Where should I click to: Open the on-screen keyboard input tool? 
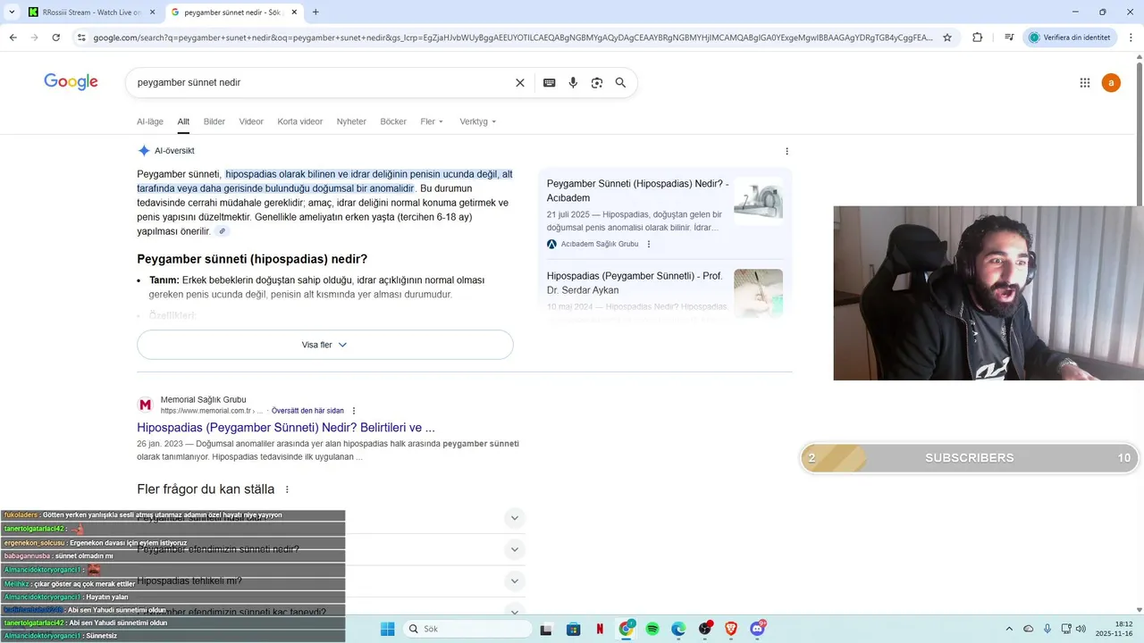tap(549, 82)
